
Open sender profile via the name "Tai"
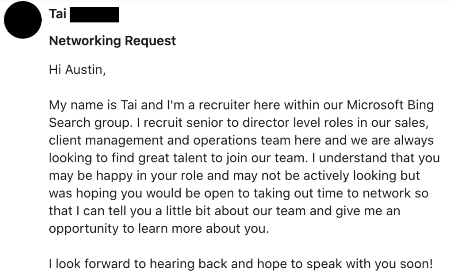click(58, 15)
